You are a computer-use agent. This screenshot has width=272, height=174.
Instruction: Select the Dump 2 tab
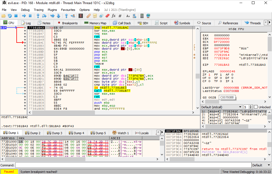[x=33, y=133]
